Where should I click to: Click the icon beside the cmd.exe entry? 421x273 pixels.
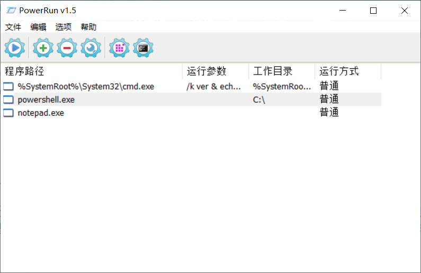coord(8,86)
